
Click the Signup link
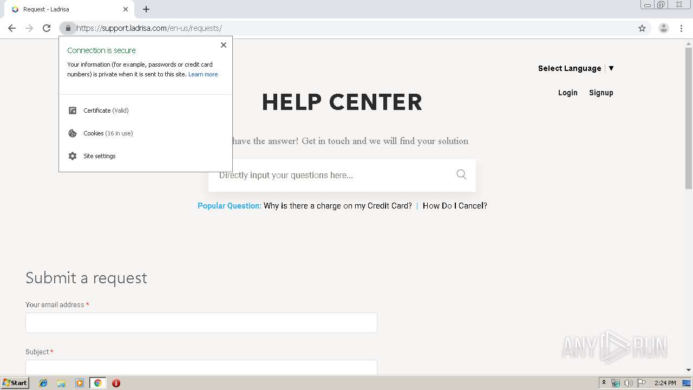click(601, 93)
